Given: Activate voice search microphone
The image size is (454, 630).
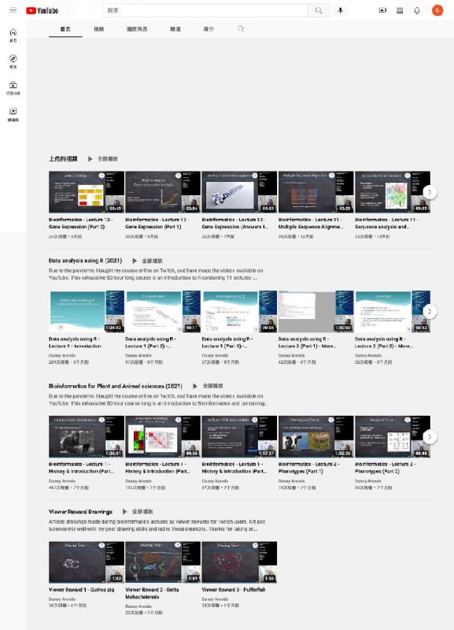Looking at the screenshot, I should point(341,10).
